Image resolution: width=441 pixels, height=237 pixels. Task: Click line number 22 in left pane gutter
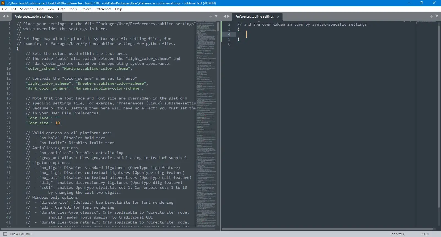[x=8, y=128]
